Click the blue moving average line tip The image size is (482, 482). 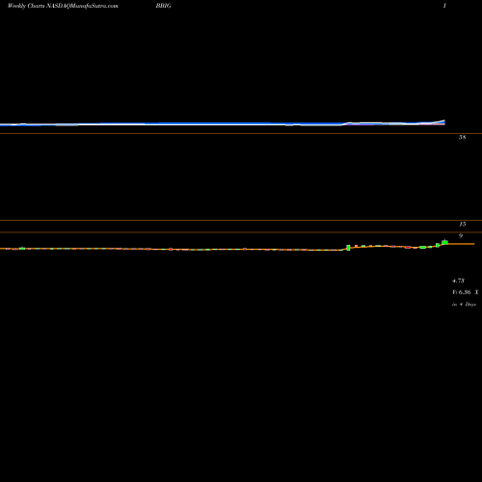pos(443,121)
